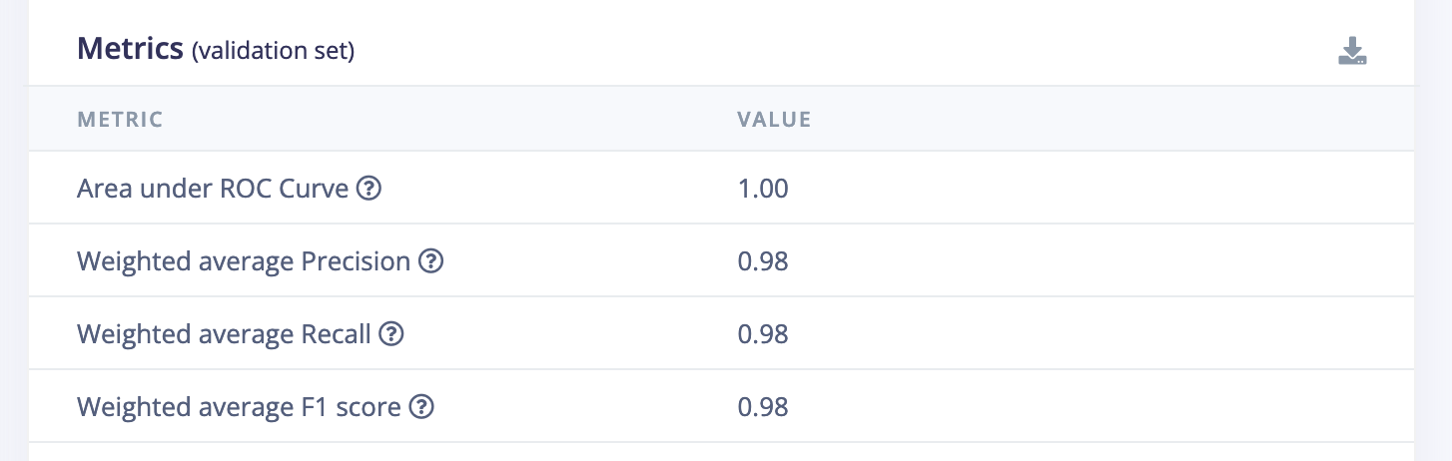This screenshot has height=461, width=1452.
Task: Show help for Weighted average Precision
Action: (430, 261)
